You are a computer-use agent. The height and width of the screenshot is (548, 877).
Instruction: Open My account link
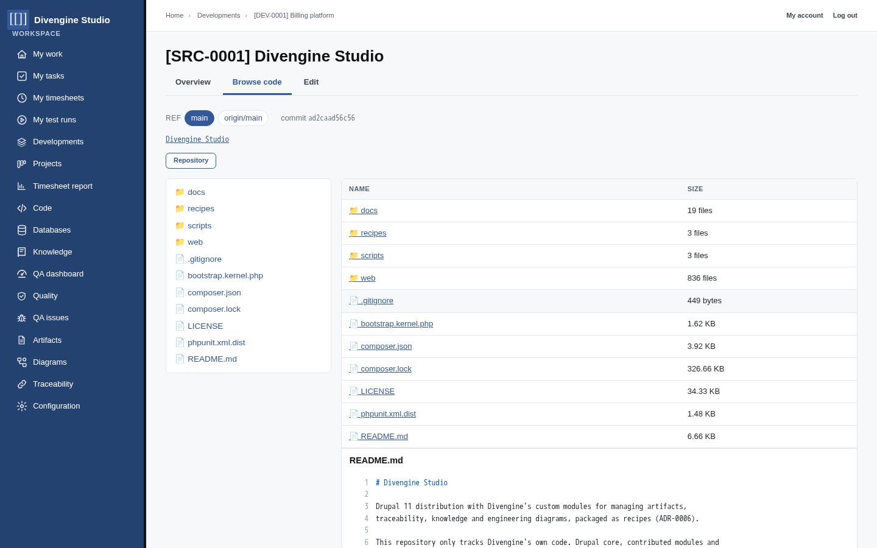[x=805, y=15]
